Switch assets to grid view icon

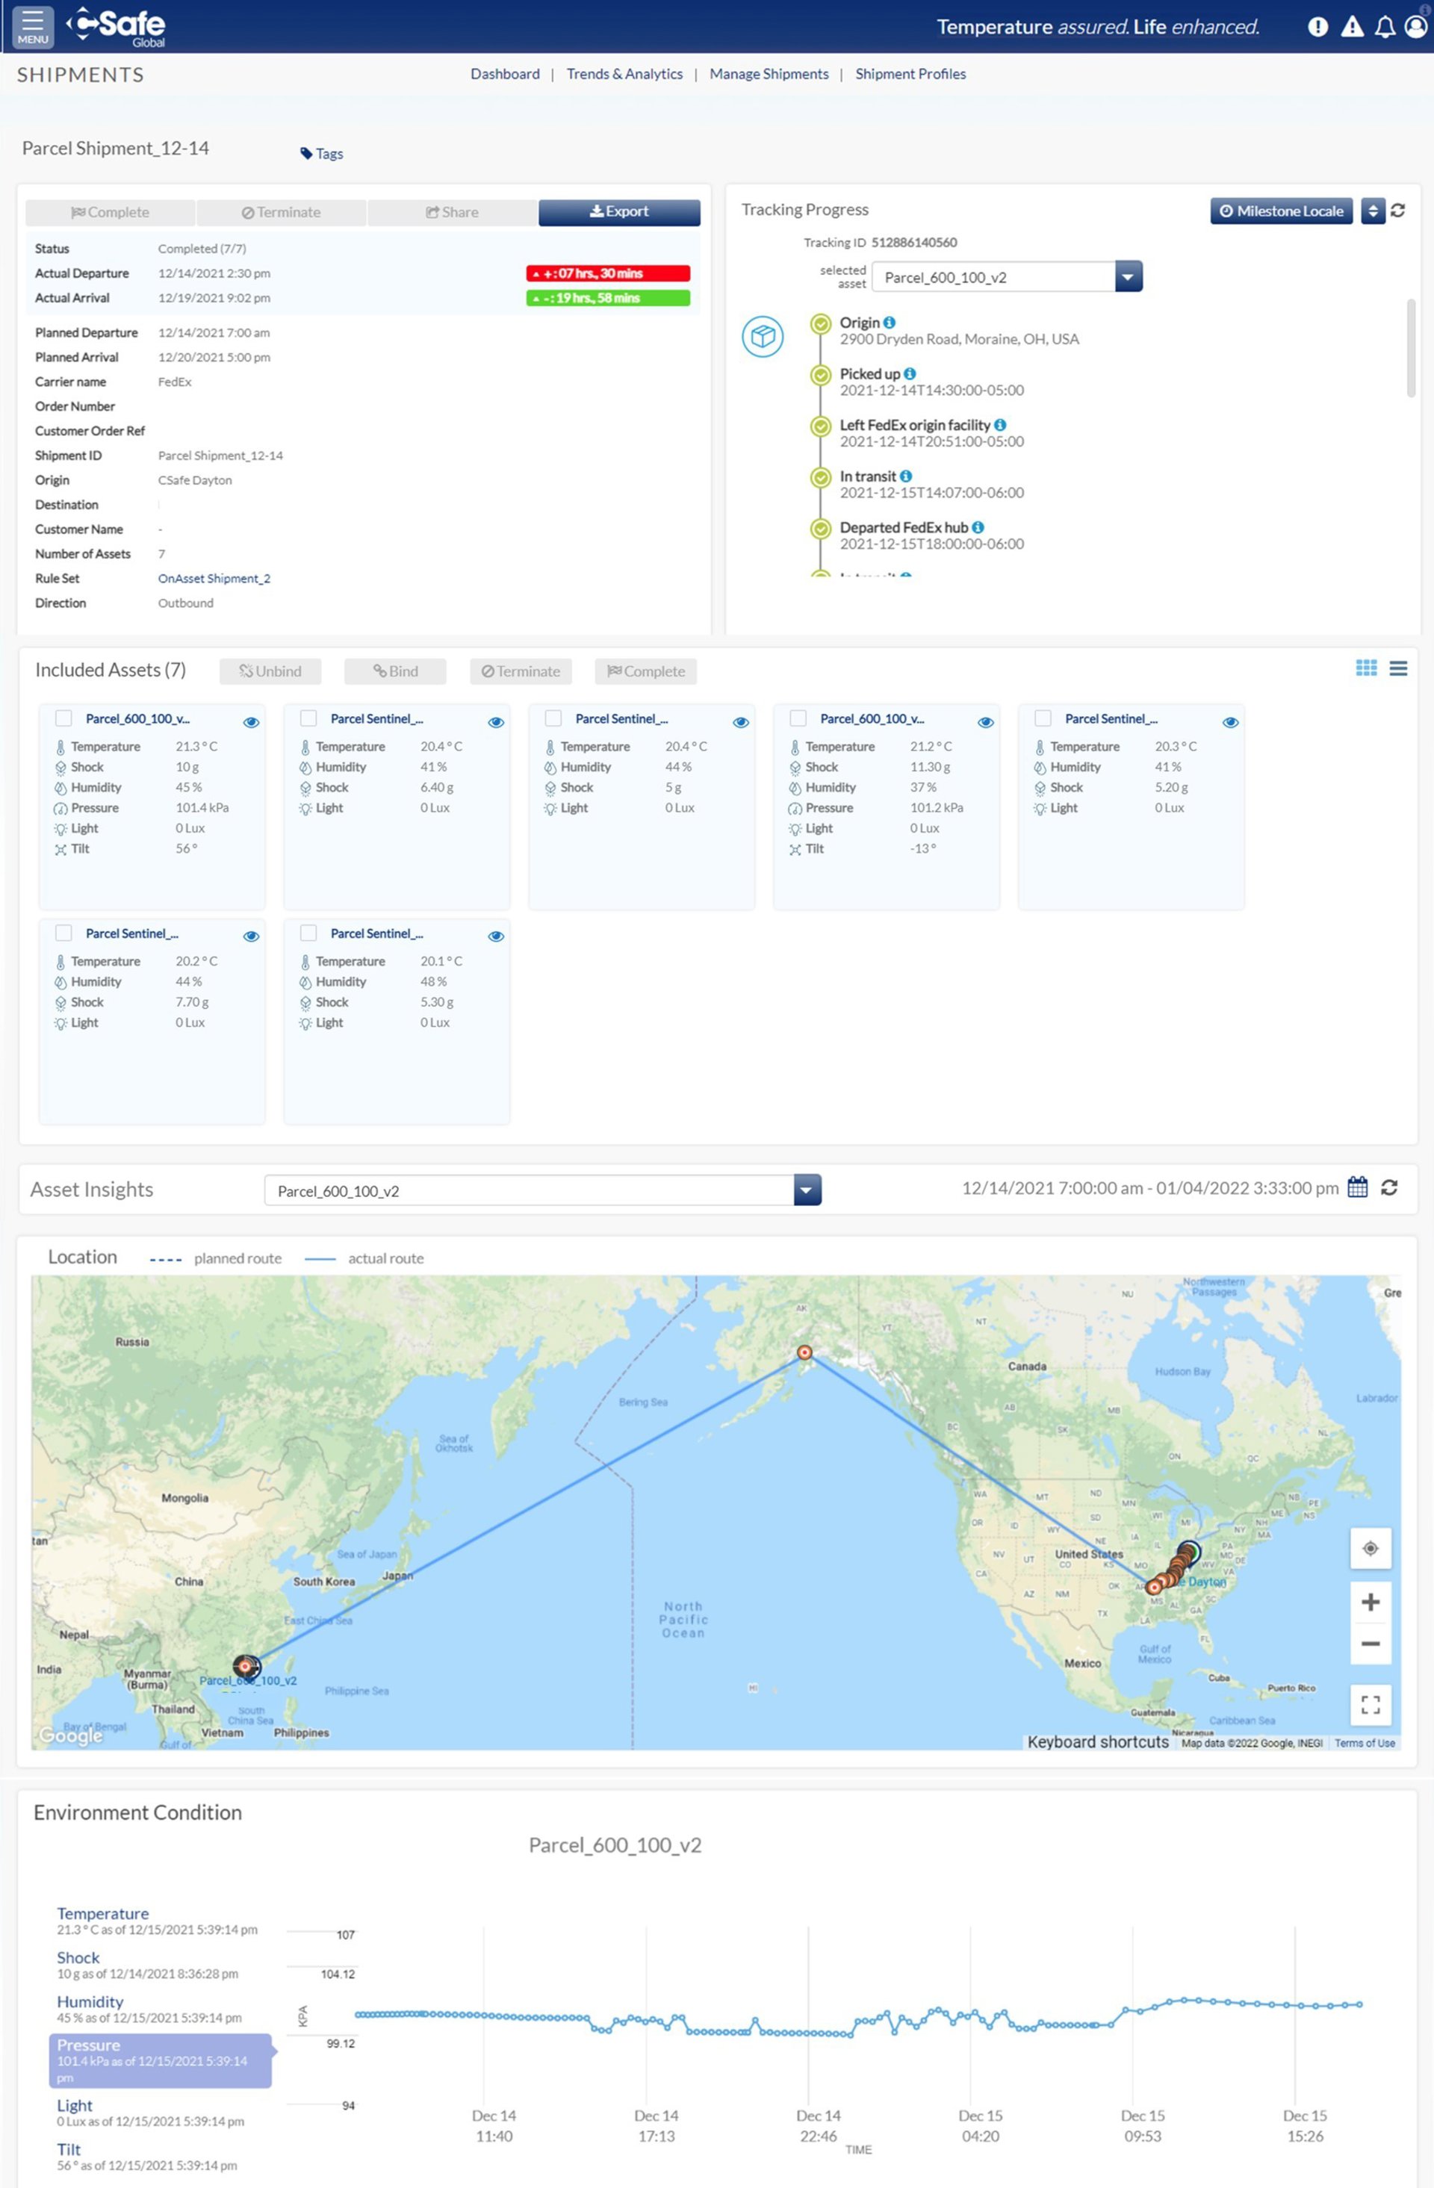(1366, 668)
